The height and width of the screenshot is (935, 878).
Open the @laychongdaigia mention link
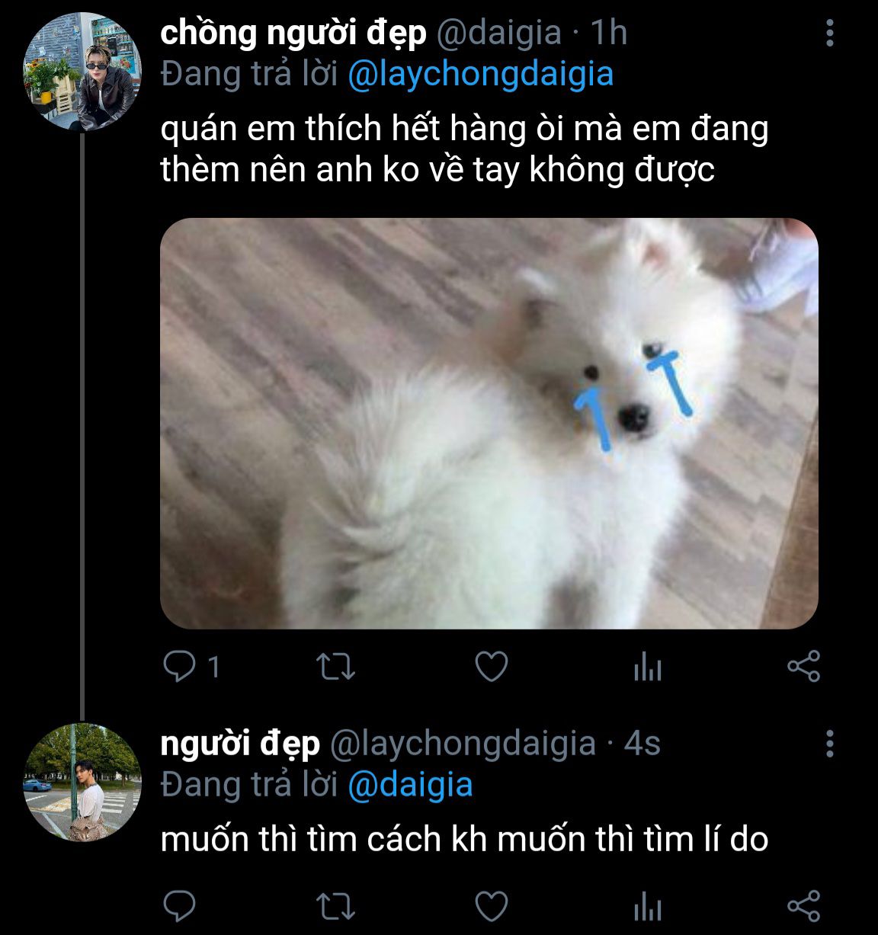pyautogui.click(x=480, y=75)
